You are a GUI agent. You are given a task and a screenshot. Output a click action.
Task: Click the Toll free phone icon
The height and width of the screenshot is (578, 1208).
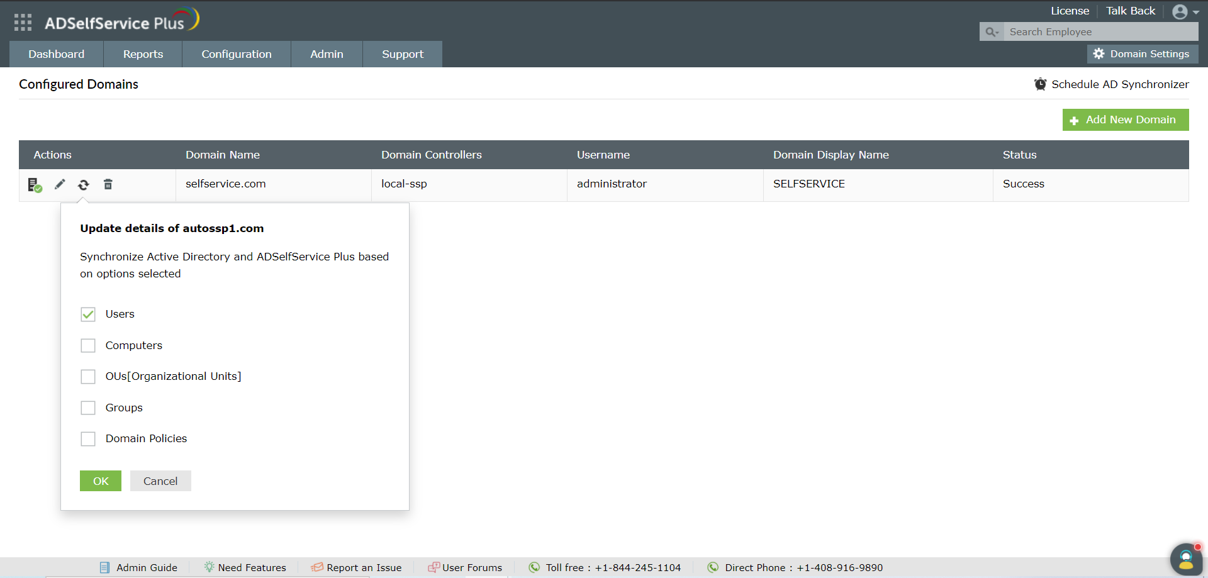point(534,567)
